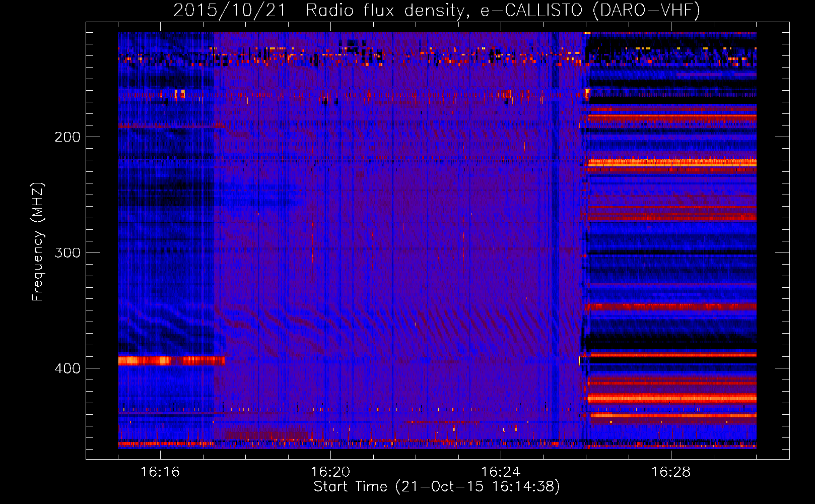Click the 400 frequency tick label
The height and width of the screenshot is (504, 815).
[67, 368]
